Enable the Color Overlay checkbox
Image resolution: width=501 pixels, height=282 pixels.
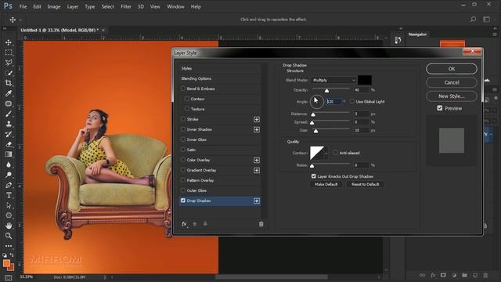click(183, 160)
